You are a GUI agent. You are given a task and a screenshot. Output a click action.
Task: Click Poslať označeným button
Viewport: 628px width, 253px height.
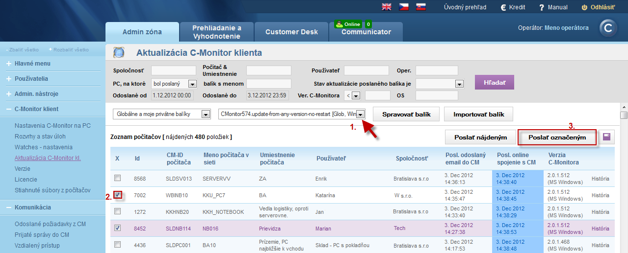pos(557,138)
